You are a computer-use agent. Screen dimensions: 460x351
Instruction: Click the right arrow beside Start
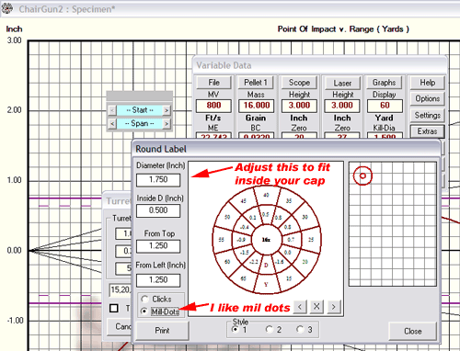pos(167,110)
